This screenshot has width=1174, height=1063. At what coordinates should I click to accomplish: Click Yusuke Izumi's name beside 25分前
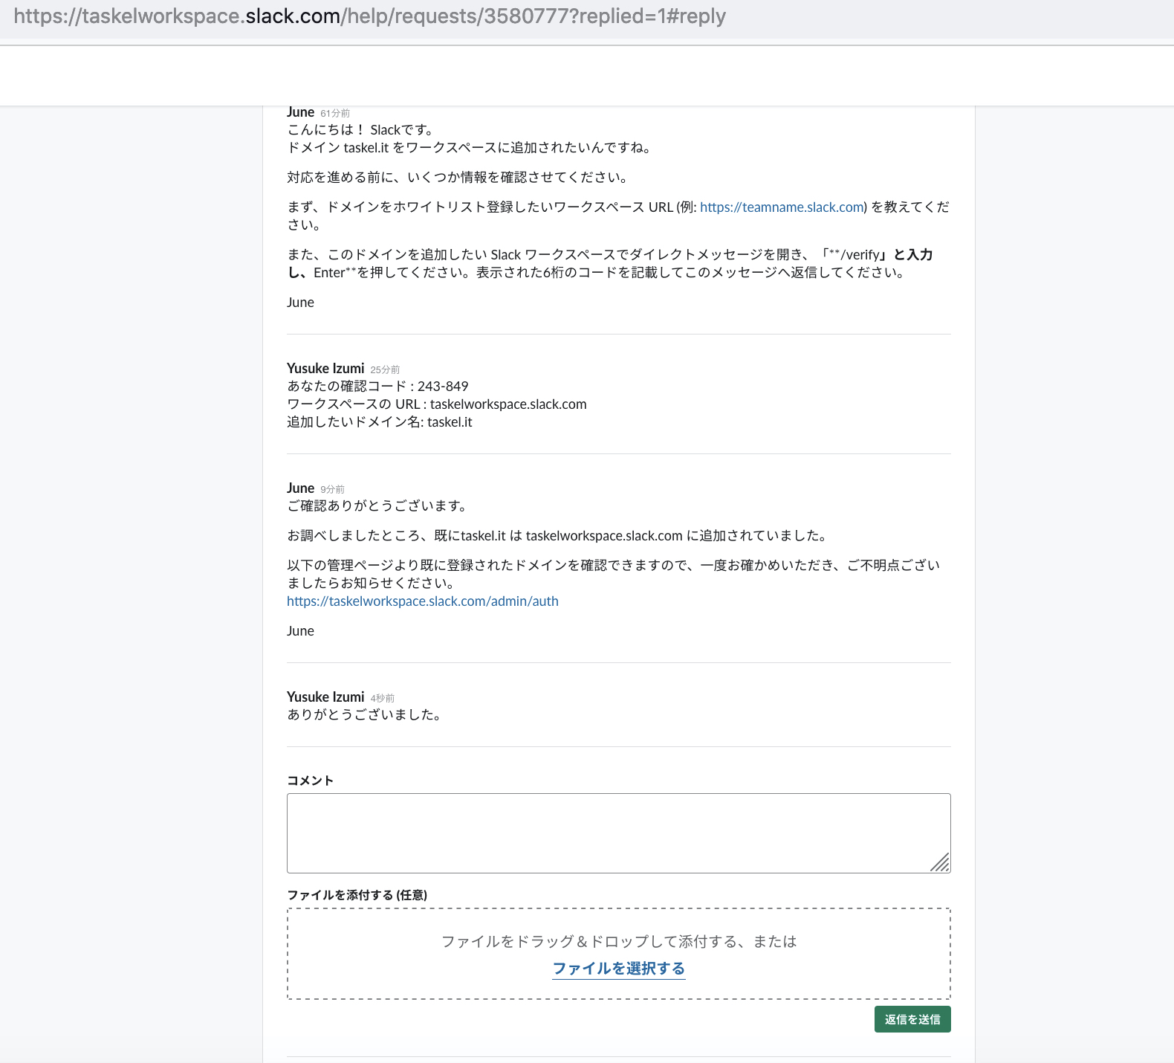click(x=325, y=369)
